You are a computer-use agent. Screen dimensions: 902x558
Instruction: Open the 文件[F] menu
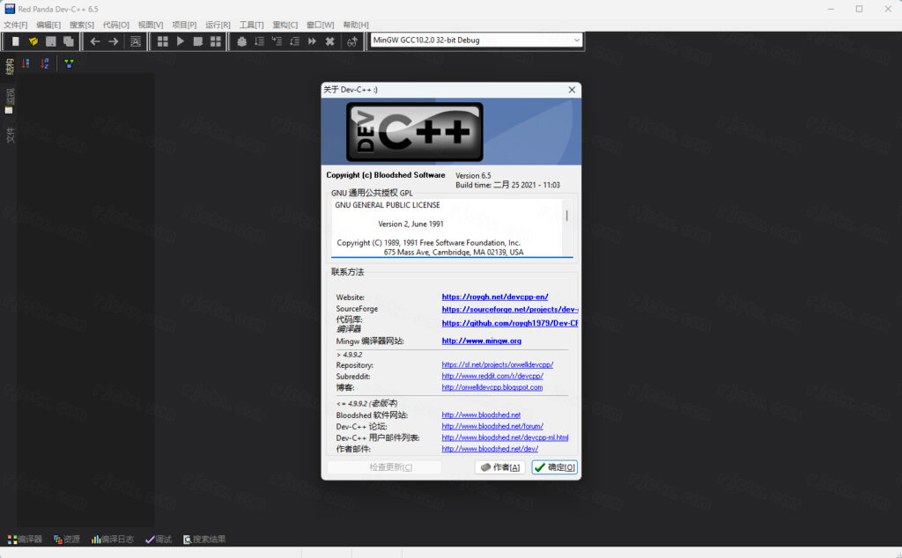[16, 25]
